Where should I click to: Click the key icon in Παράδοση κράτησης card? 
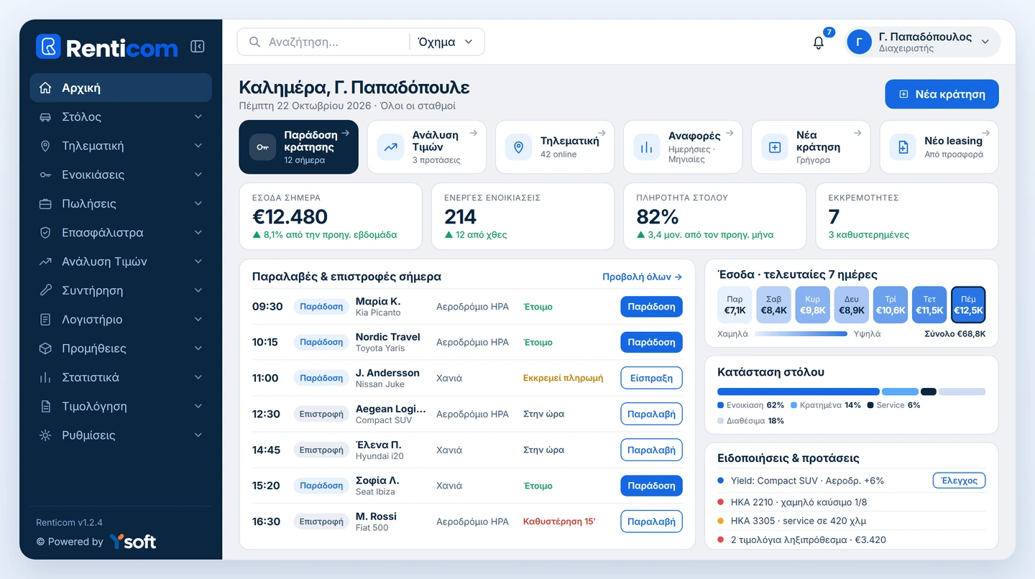[262, 147]
